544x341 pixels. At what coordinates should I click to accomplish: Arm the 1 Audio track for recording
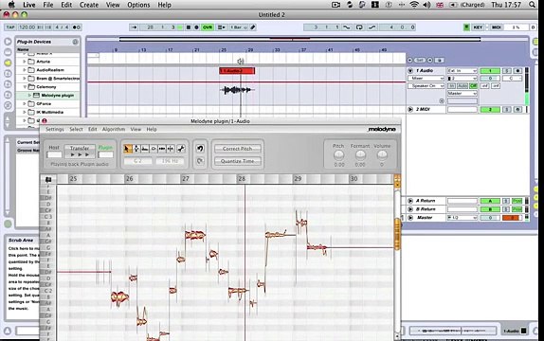click(517, 71)
